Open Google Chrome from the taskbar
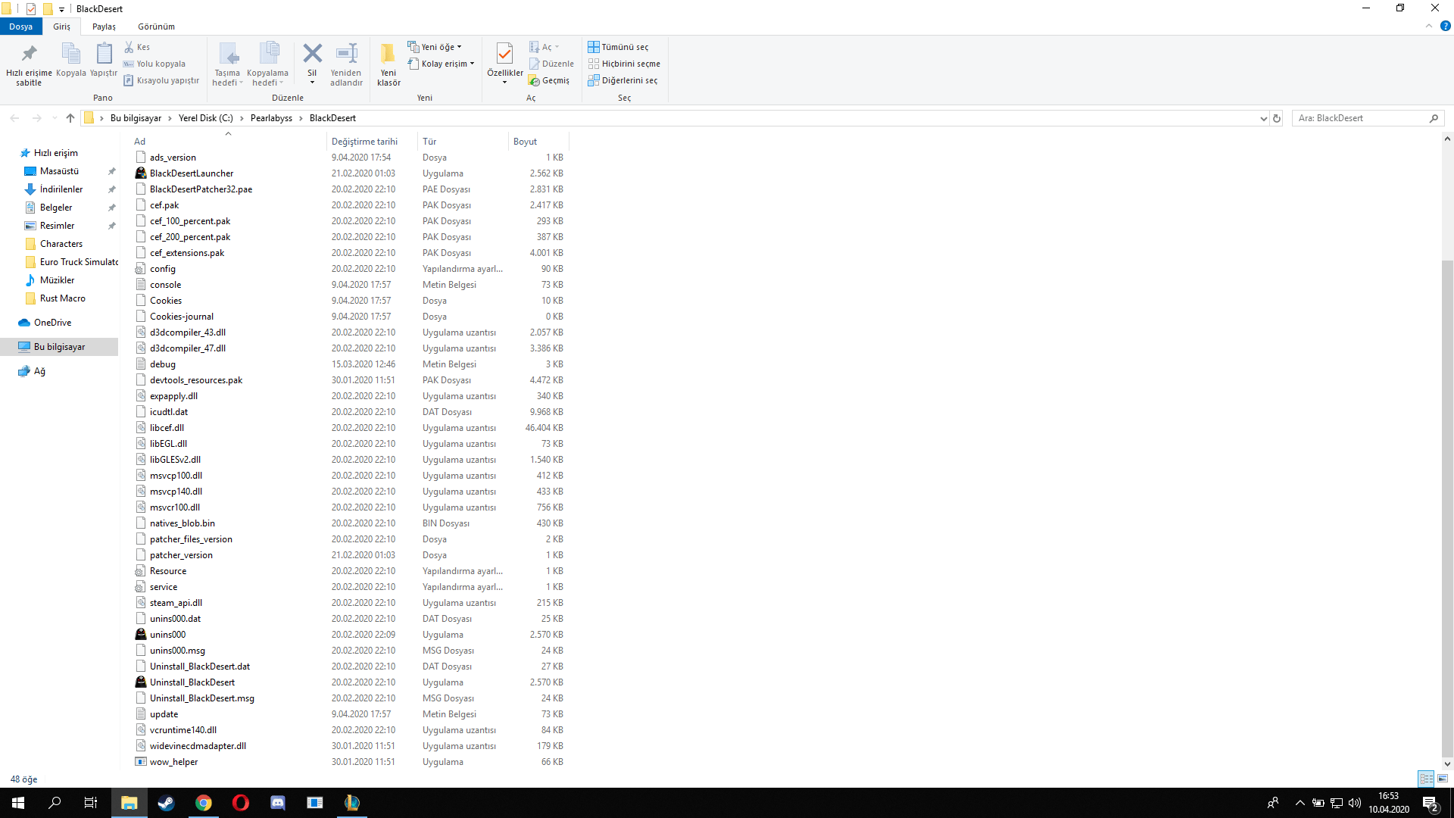Screen dimensions: 1454x818 tap(203, 803)
